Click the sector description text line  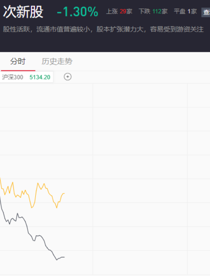tap(103, 29)
